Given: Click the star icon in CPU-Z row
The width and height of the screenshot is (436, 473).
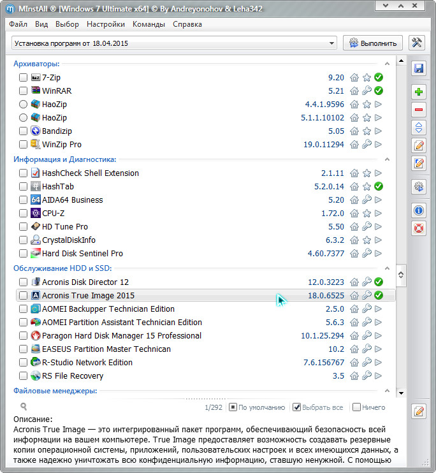Looking at the screenshot, I should tap(367, 214).
